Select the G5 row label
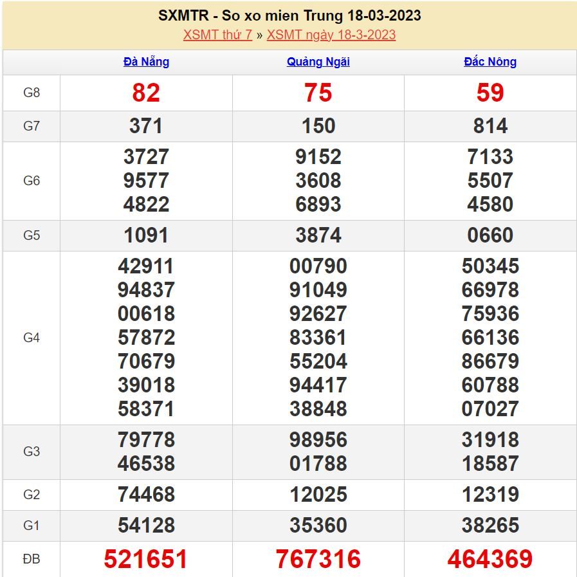 32,235
